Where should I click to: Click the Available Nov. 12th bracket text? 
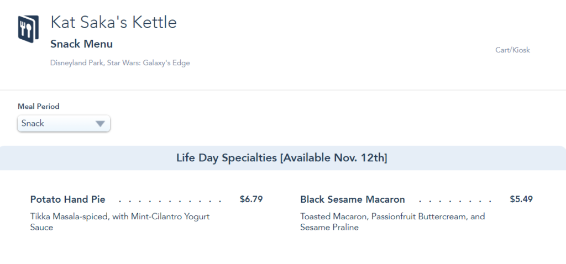(334, 158)
